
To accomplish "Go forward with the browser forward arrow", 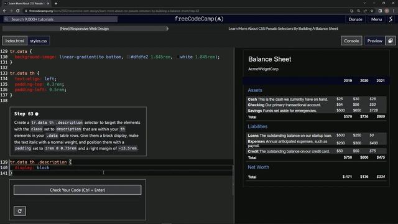I will (11, 11).
